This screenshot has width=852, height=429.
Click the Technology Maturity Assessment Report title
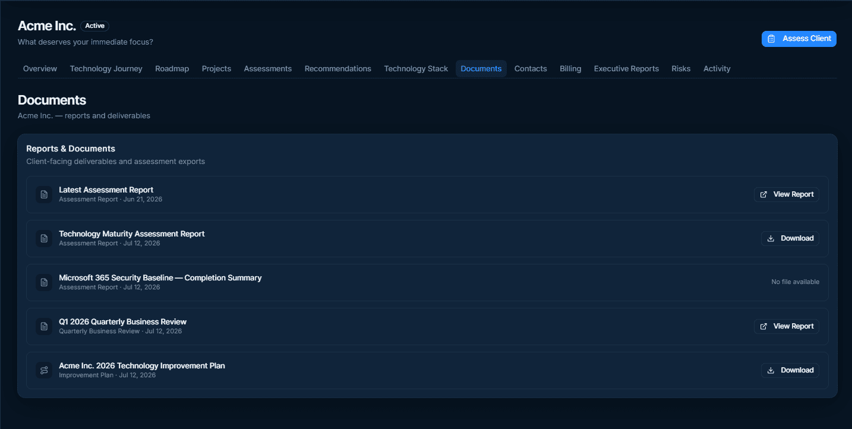pyautogui.click(x=132, y=234)
